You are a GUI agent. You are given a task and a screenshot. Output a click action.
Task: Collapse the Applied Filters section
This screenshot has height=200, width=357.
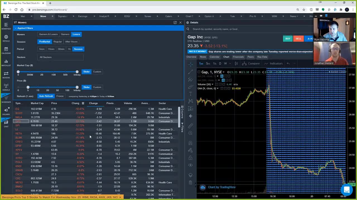click(16, 28)
